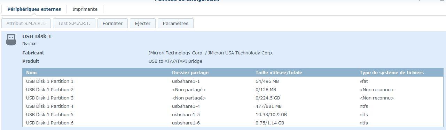Select the USB Disk 1 Partition 2 row
446x130 pixels.
pos(233,89)
